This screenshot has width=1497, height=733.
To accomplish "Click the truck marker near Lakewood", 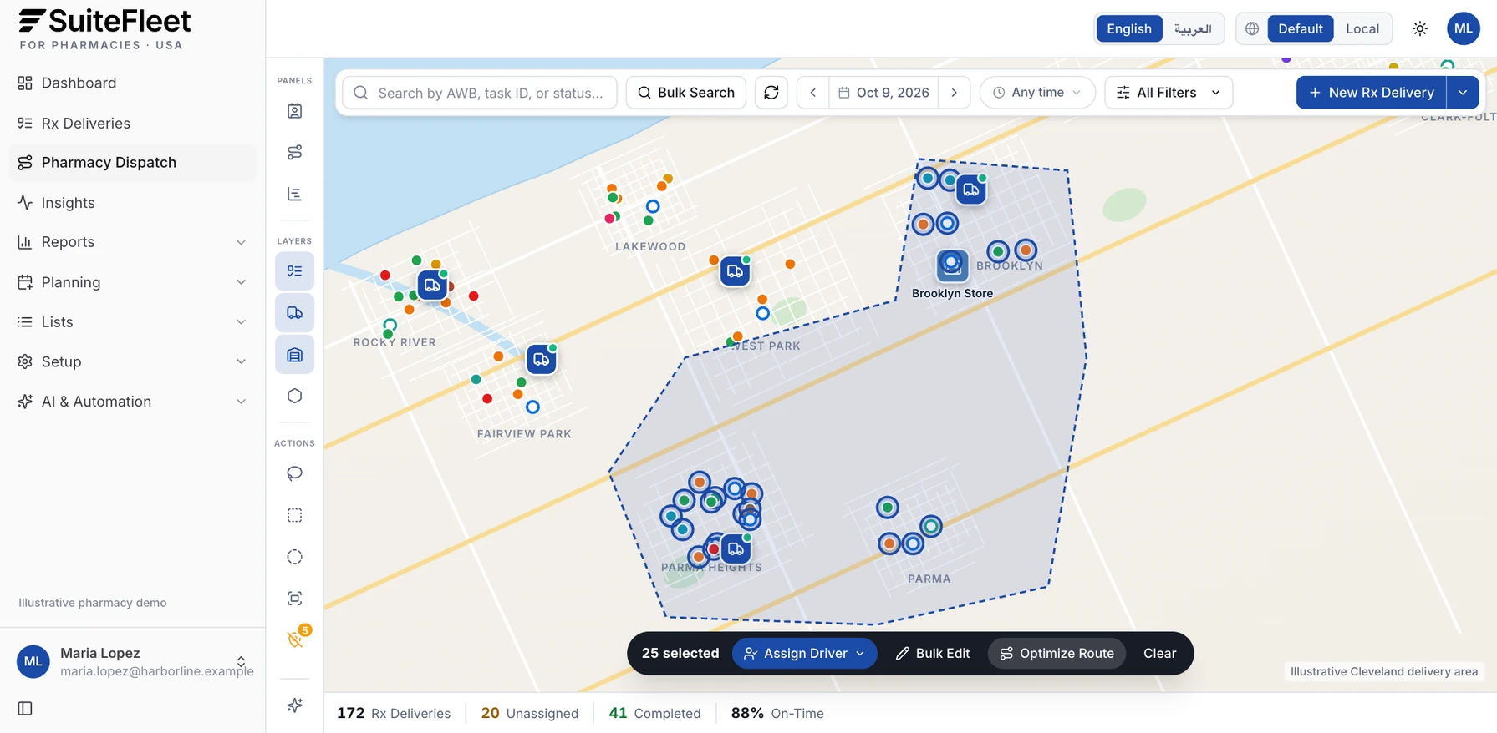I will point(735,271).
